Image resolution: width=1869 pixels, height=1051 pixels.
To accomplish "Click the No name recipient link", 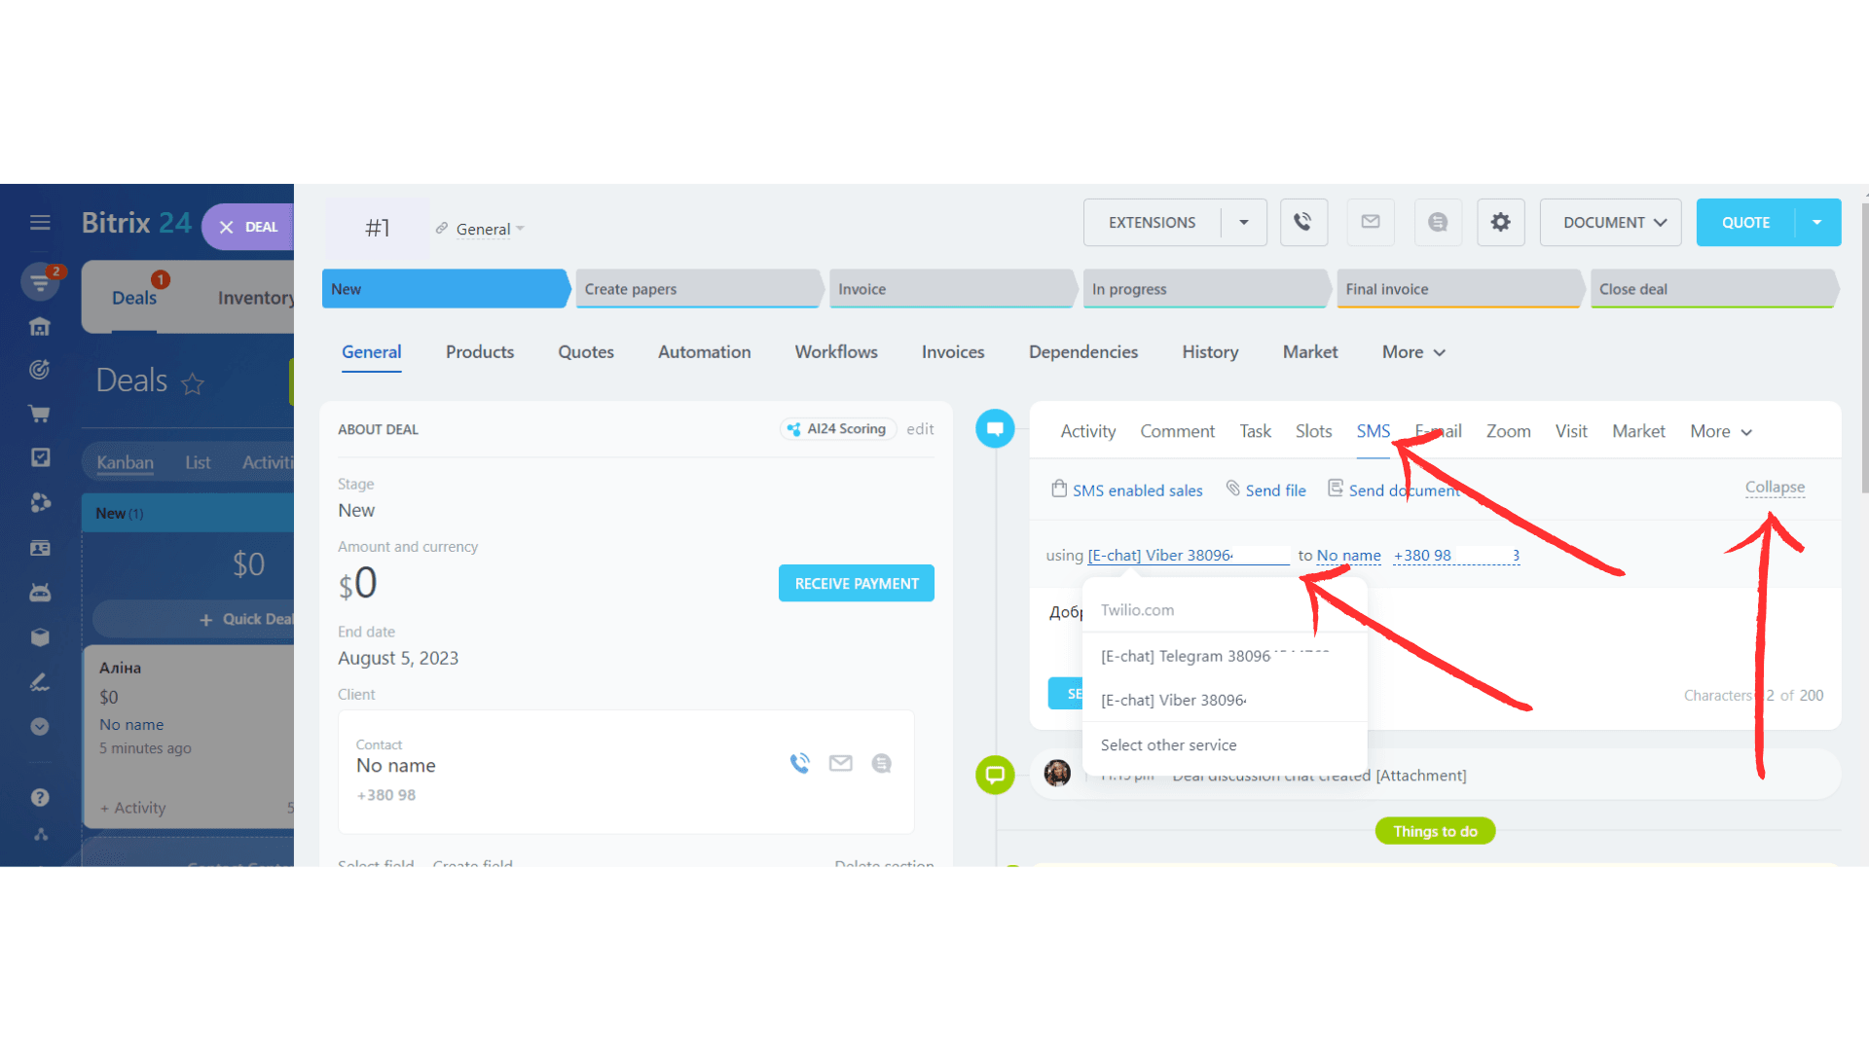I will coord(1348,556).
